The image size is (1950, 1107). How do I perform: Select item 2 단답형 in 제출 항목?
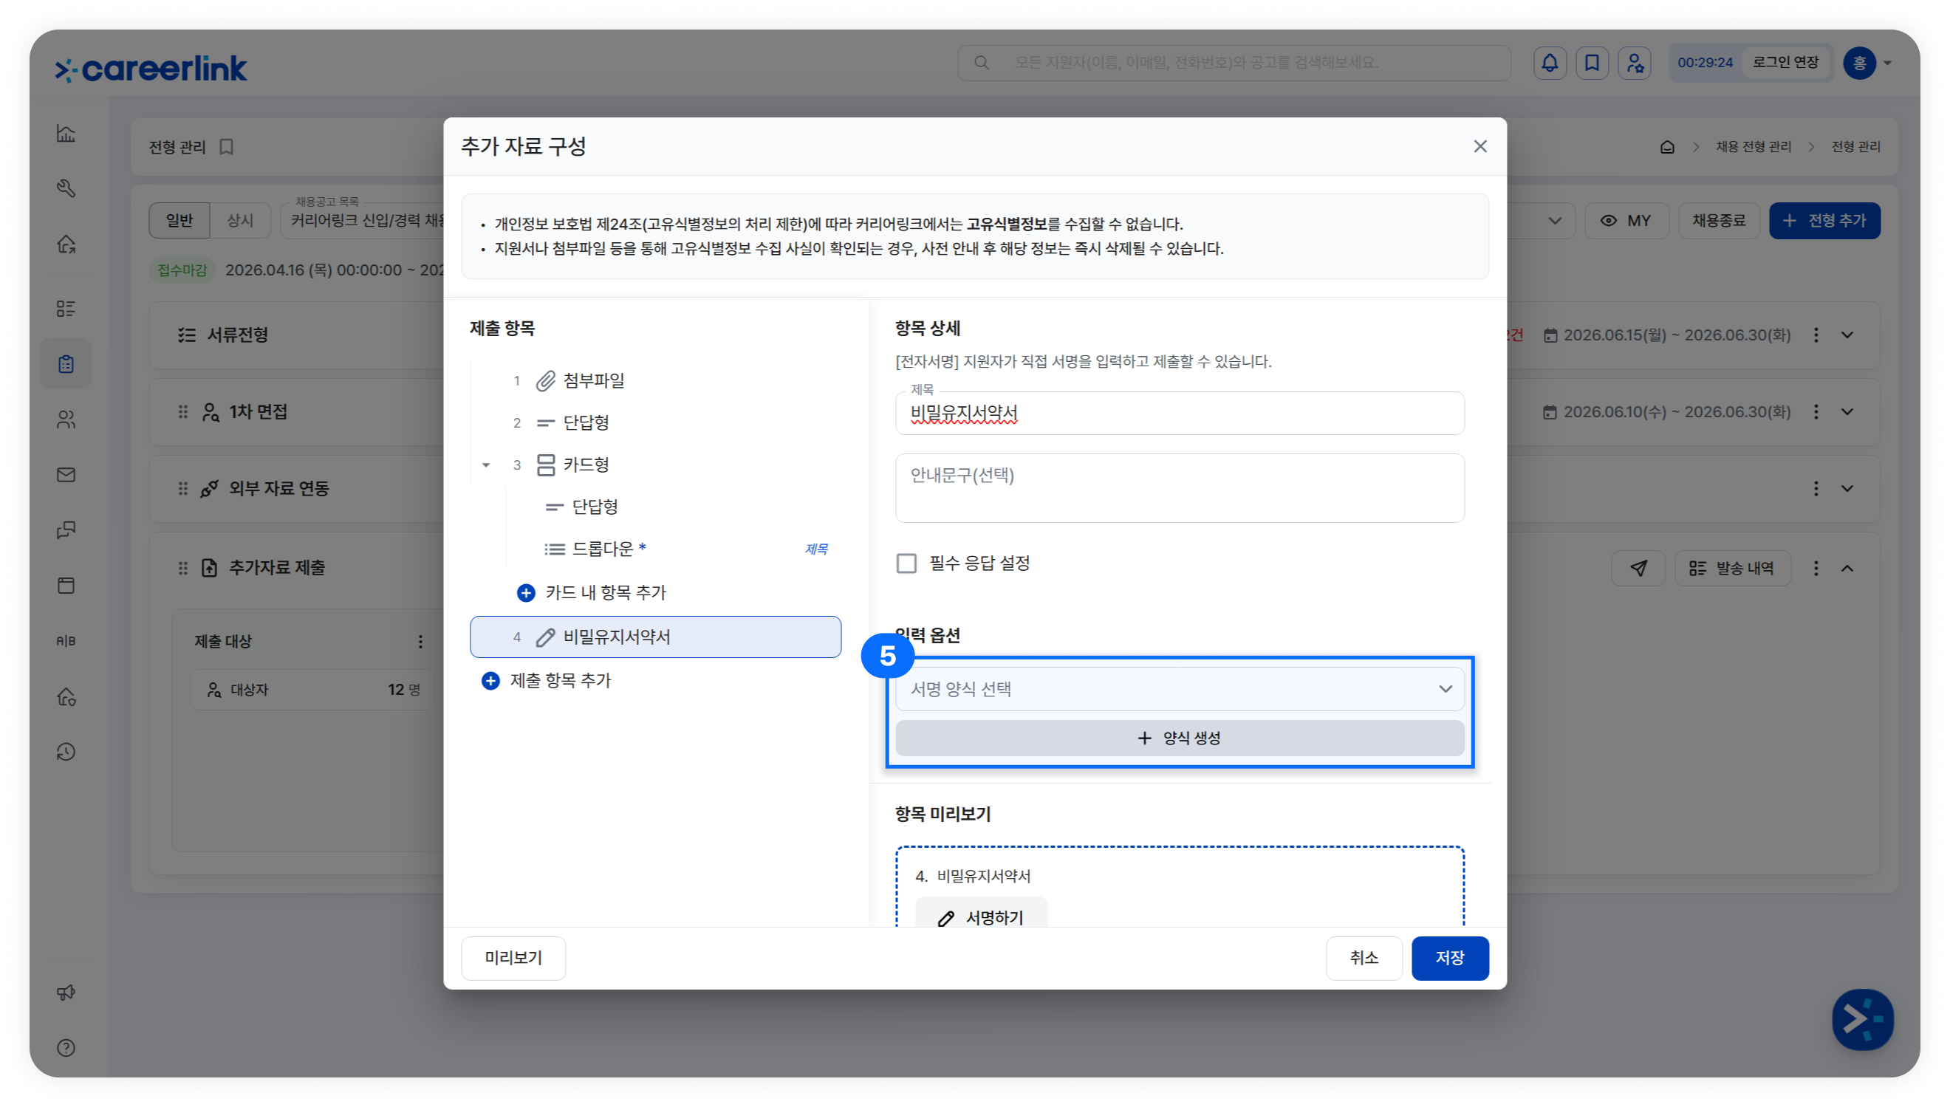click(x=655, y=422)
